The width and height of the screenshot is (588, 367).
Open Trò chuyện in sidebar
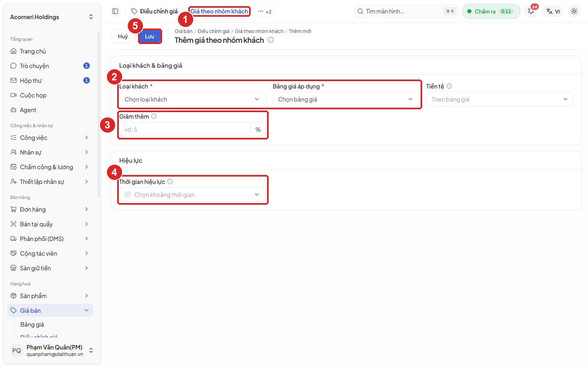pos(50,66)
